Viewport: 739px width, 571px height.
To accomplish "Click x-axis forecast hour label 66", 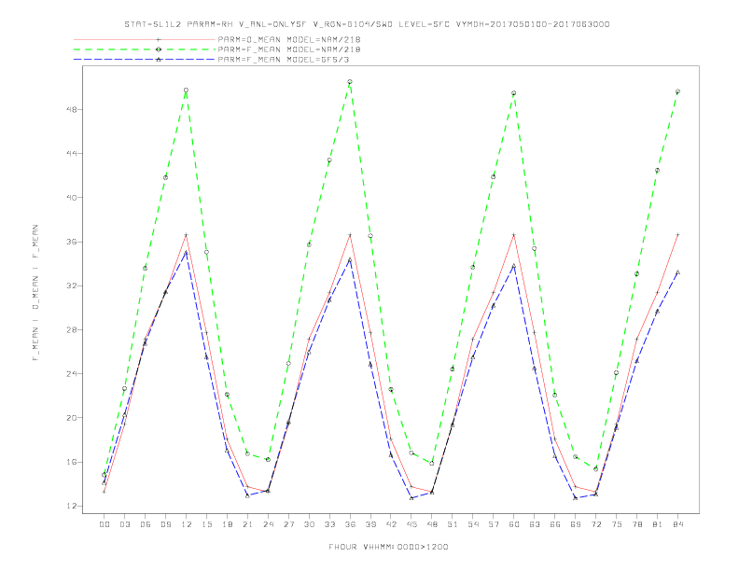I will pos(555,524).
